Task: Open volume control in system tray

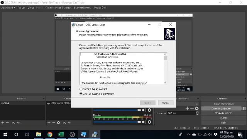Action: click(210, 134)
